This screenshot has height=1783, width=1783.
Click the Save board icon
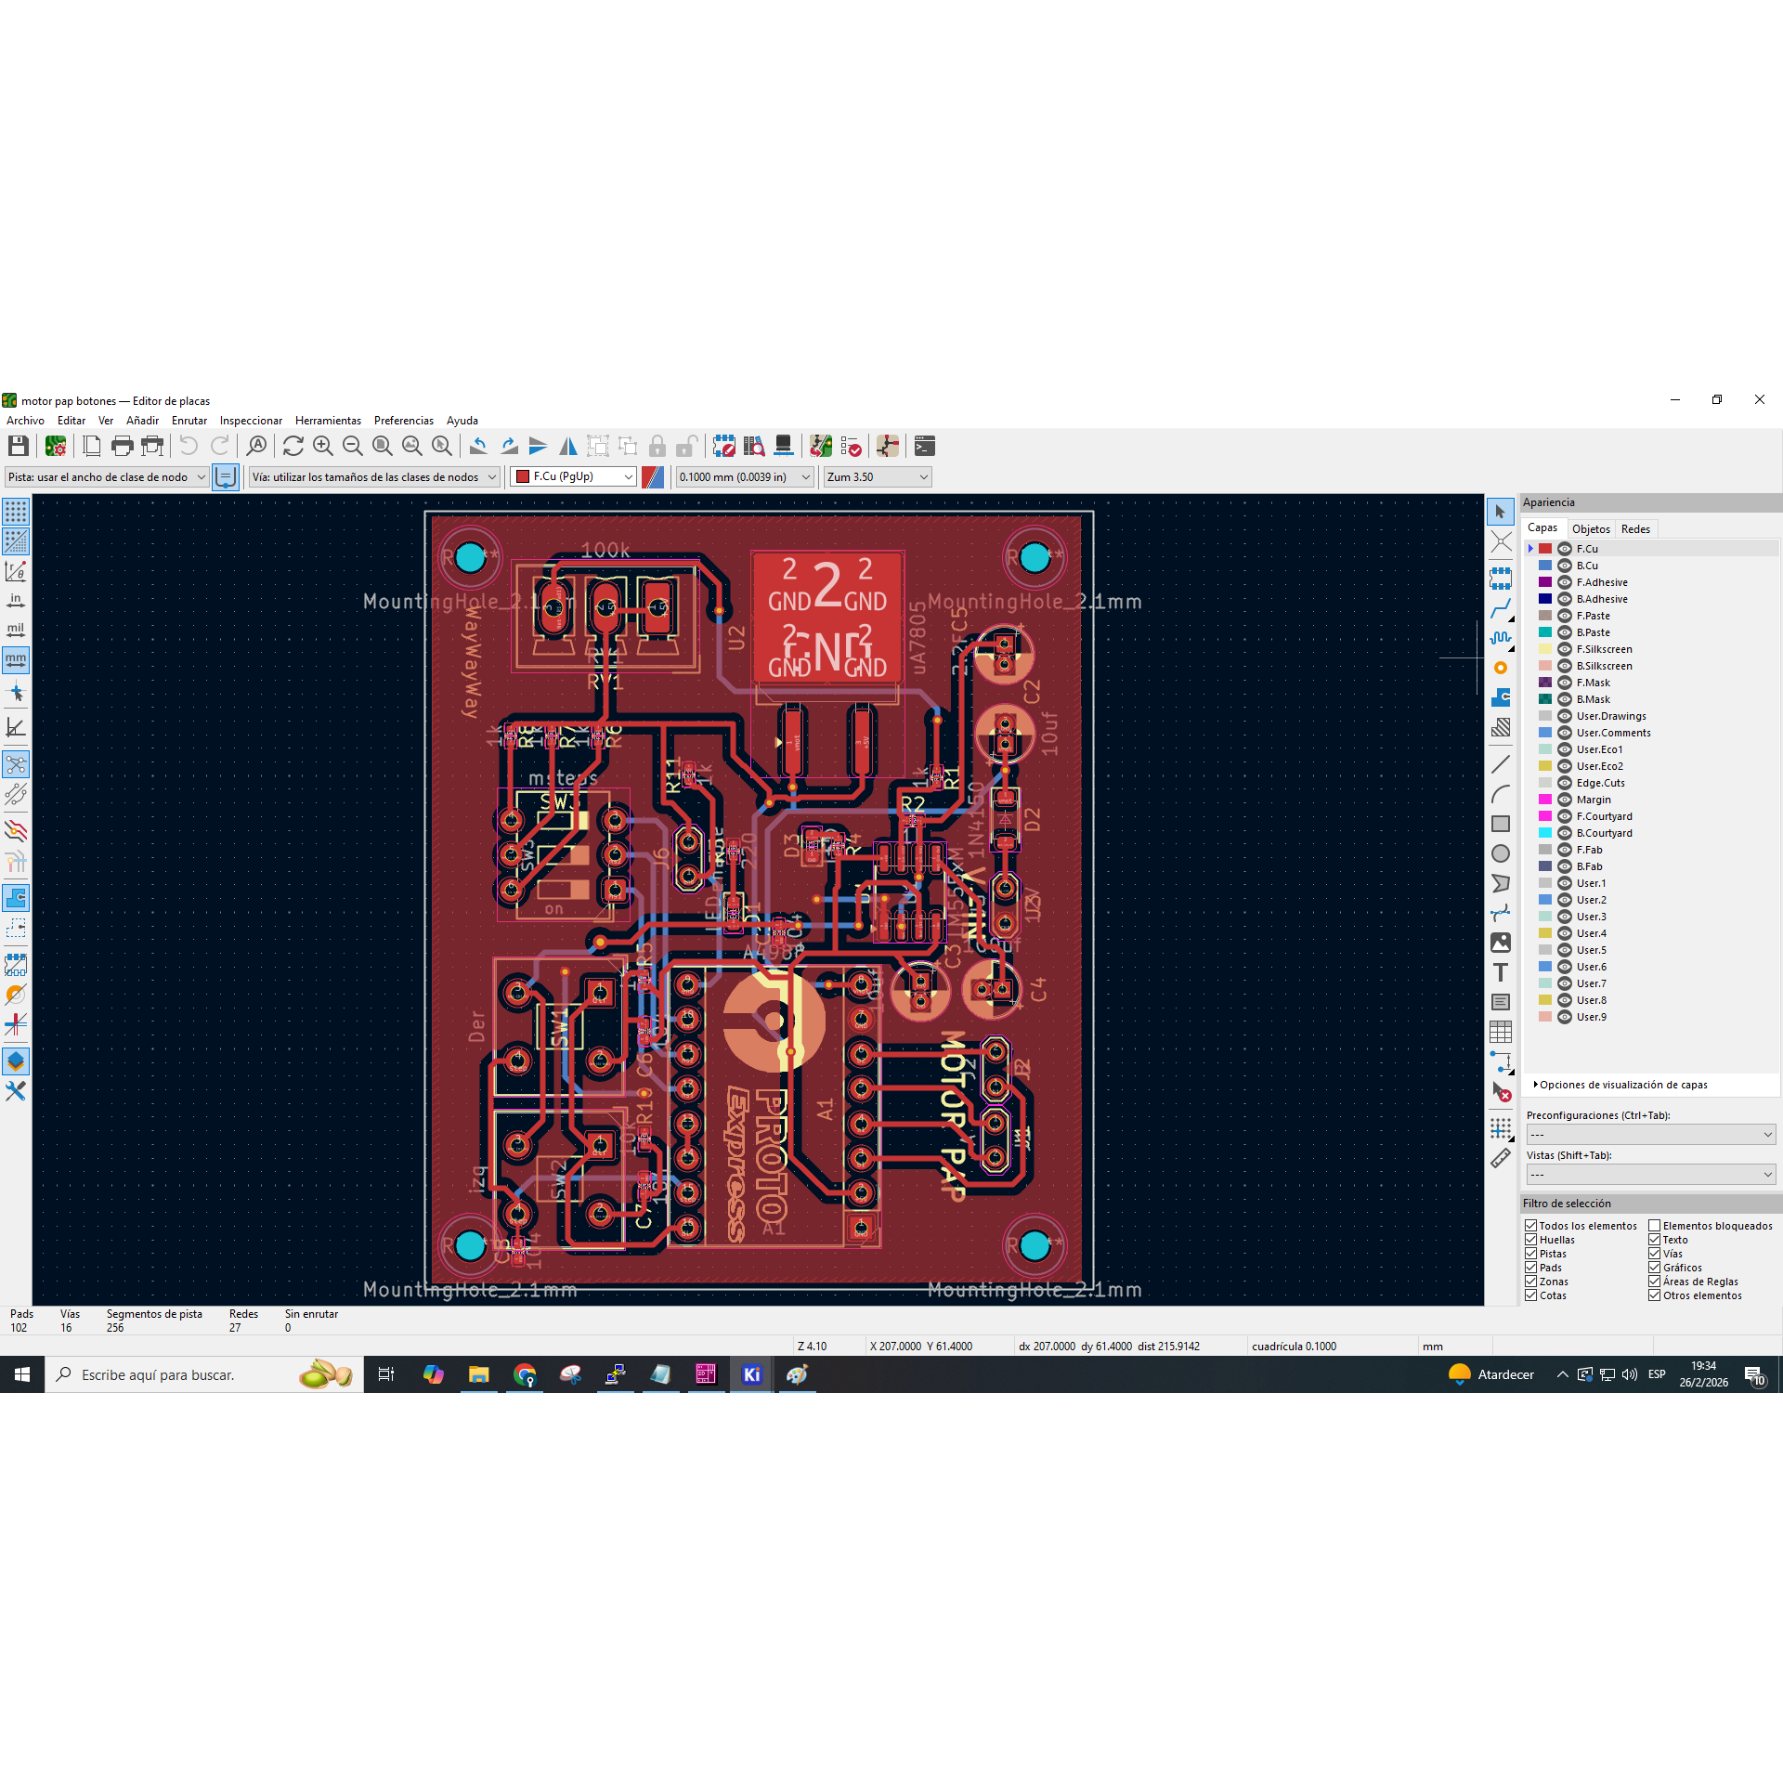18,447
